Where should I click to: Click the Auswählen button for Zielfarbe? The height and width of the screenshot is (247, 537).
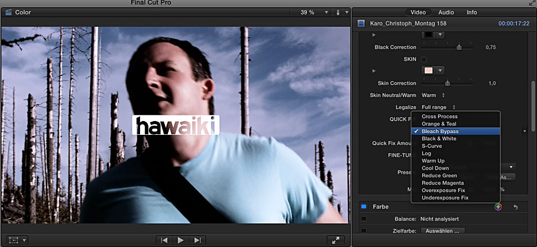pos(442,231)
